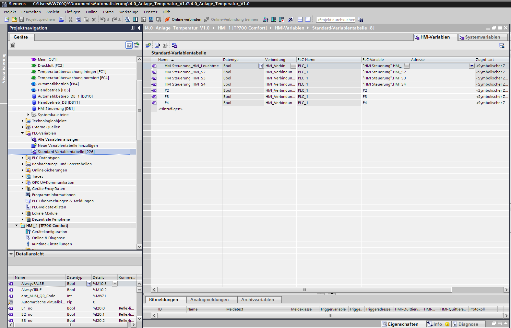Open Standard-Variablentabelle [226] in tree

(66, 152)
